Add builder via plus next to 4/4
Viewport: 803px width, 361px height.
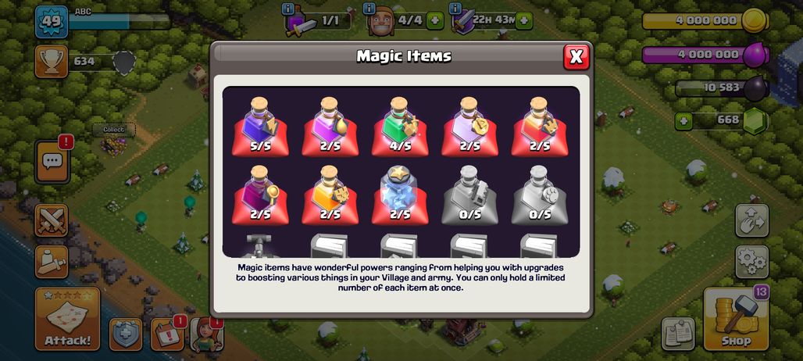point(435,21)
